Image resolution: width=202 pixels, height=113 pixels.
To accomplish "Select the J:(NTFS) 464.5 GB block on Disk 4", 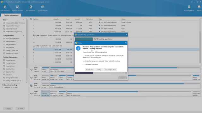I will [129, 94].
